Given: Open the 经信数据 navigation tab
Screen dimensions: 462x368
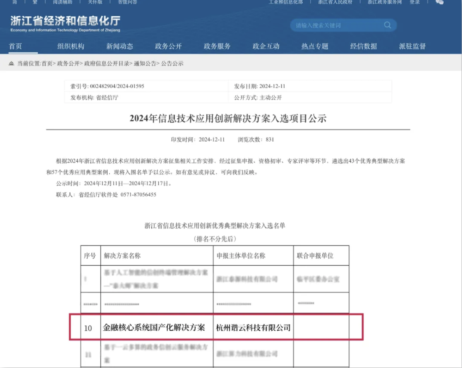Looking at the screenshot, I should [364, 46].
